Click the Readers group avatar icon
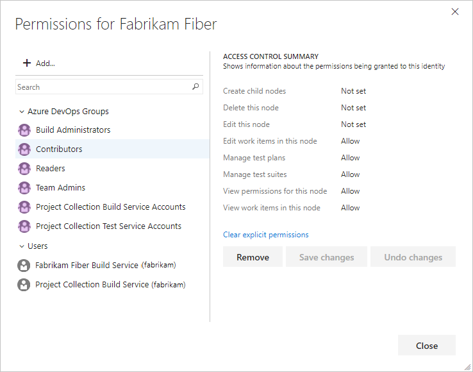This screenshot has height=372, width=473. point(24,169)
